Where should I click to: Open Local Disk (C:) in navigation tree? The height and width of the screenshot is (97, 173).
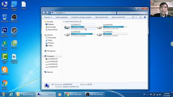tap(53, 59)
